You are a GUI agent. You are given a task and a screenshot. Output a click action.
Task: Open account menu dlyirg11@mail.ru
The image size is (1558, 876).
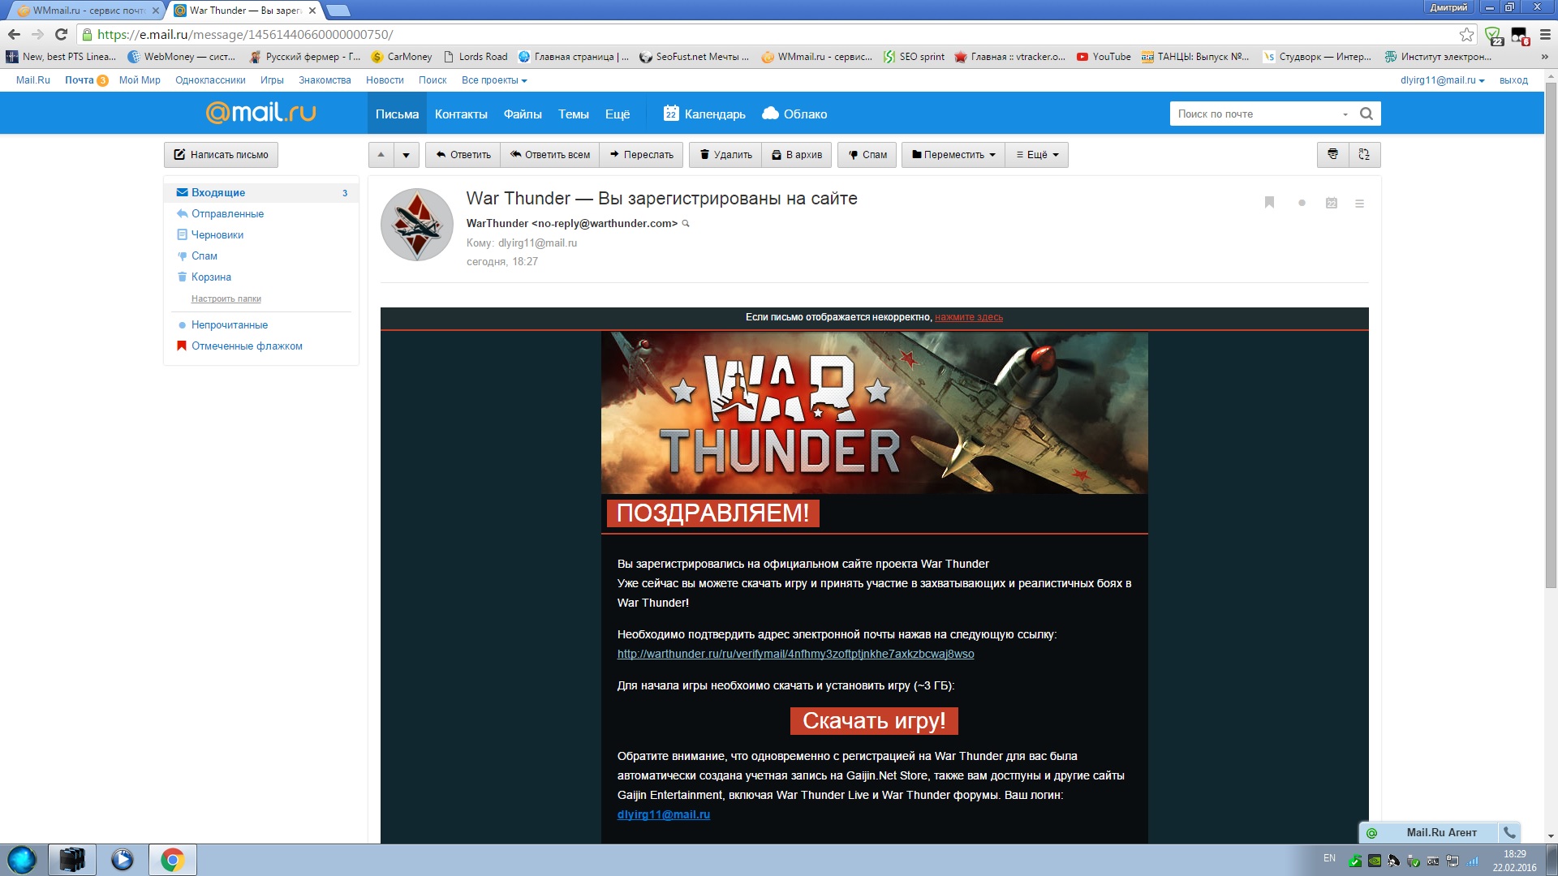click(x=1442, y=80)
